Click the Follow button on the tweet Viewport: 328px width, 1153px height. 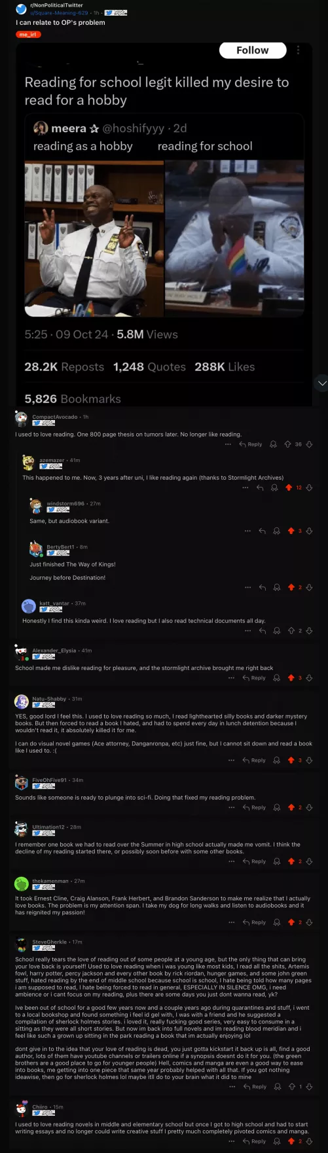point(252,50)
